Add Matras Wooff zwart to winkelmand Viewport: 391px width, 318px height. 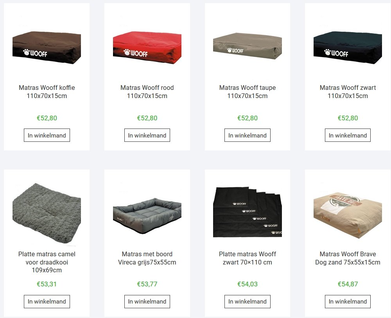348,135
